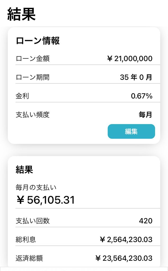This screenshot has height=271, width=168.
Task: Click the ¥56,105.31 monthly payment amount
Action: (46, 200)
